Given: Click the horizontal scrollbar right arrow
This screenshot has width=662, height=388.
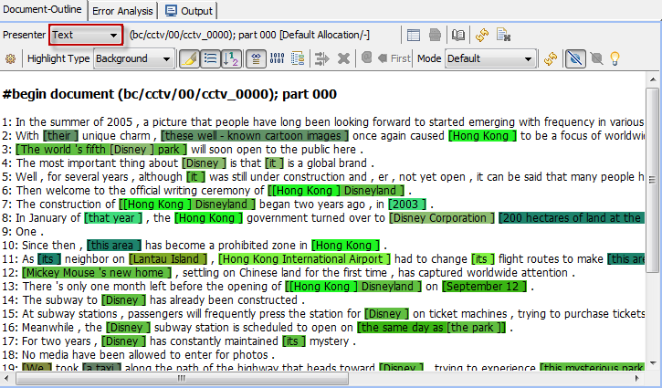Looking at the screenshot, I should 637,378.
